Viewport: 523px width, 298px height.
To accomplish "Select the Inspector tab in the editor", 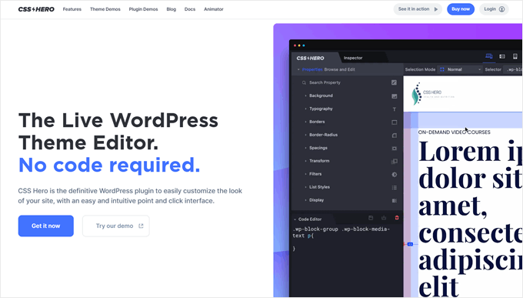I will click(x=353, y=58).
